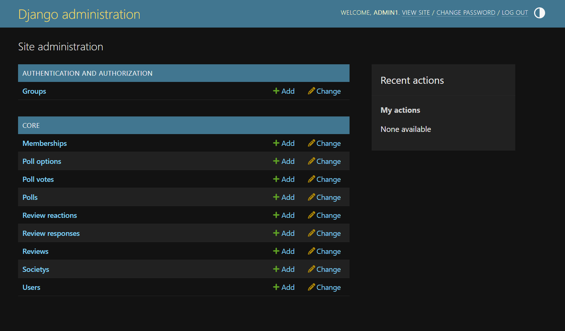Add a new Poll option
565x331 pixels.
coord(284,161)
